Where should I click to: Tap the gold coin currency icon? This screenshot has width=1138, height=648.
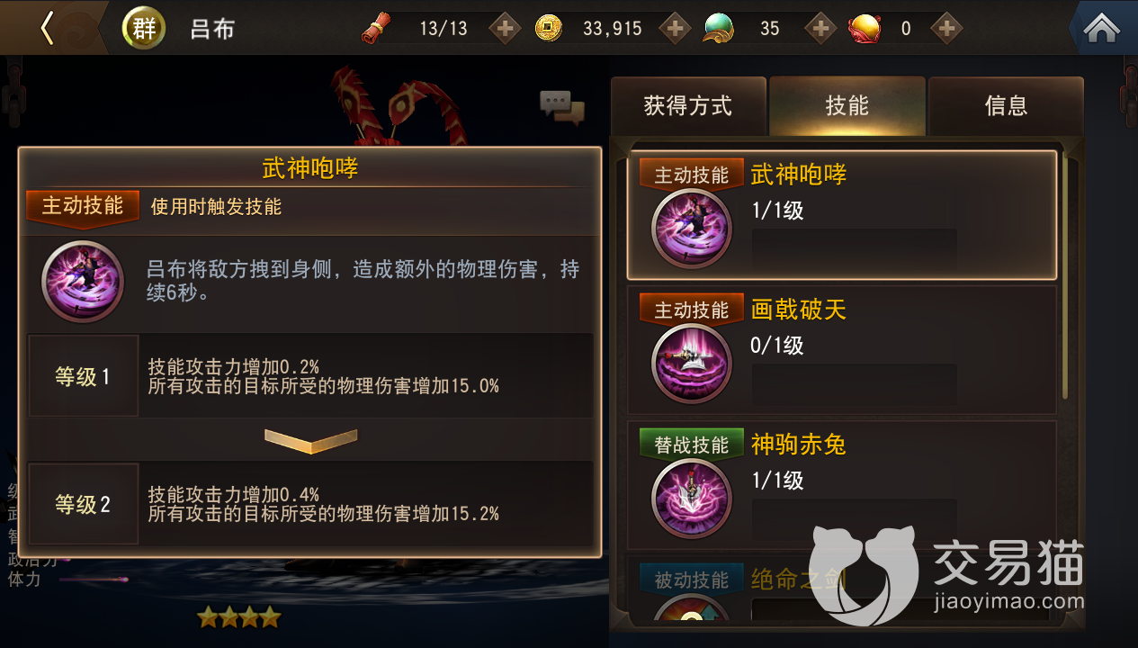(549, 28)
